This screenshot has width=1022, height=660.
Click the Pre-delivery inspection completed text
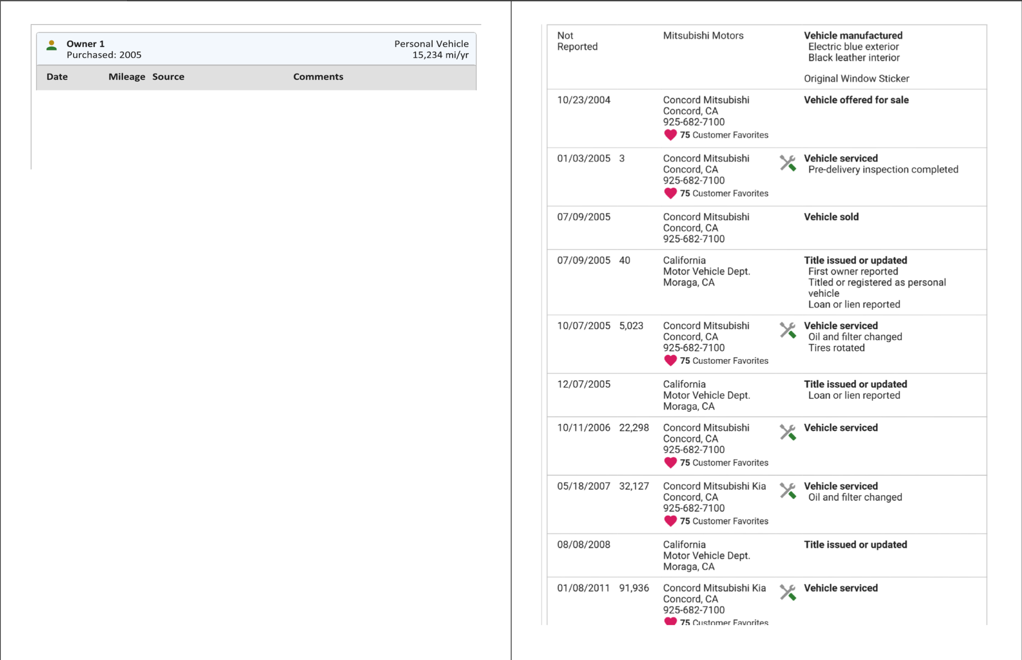tap(883, 169)
